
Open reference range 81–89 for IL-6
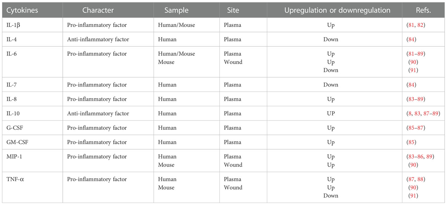point(415,54)
